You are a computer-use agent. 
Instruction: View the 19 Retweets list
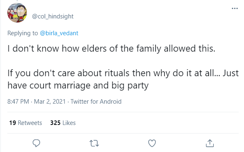point(25,123)
